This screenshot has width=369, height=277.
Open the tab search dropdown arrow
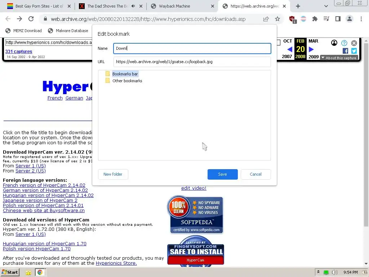click(x=326, y=6)
